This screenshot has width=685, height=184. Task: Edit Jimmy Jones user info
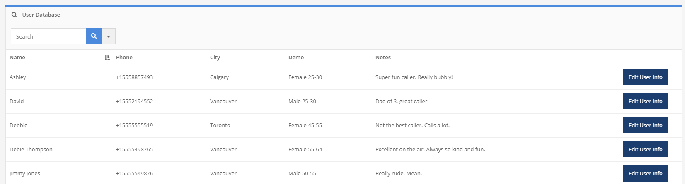[x=645, y=174]
